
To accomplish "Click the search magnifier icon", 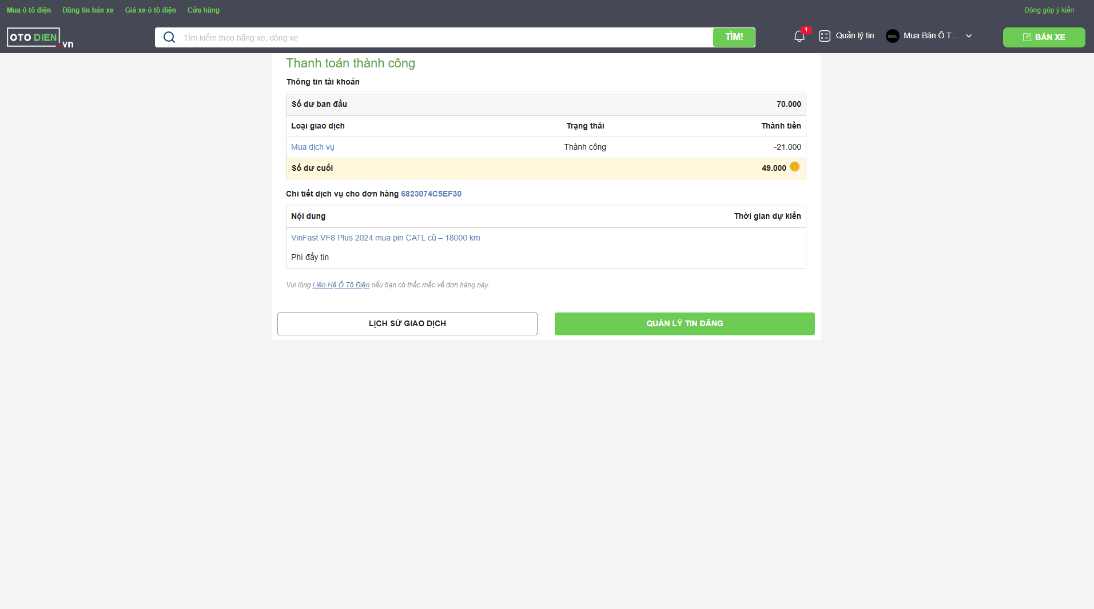I will (x=169, y=38).
